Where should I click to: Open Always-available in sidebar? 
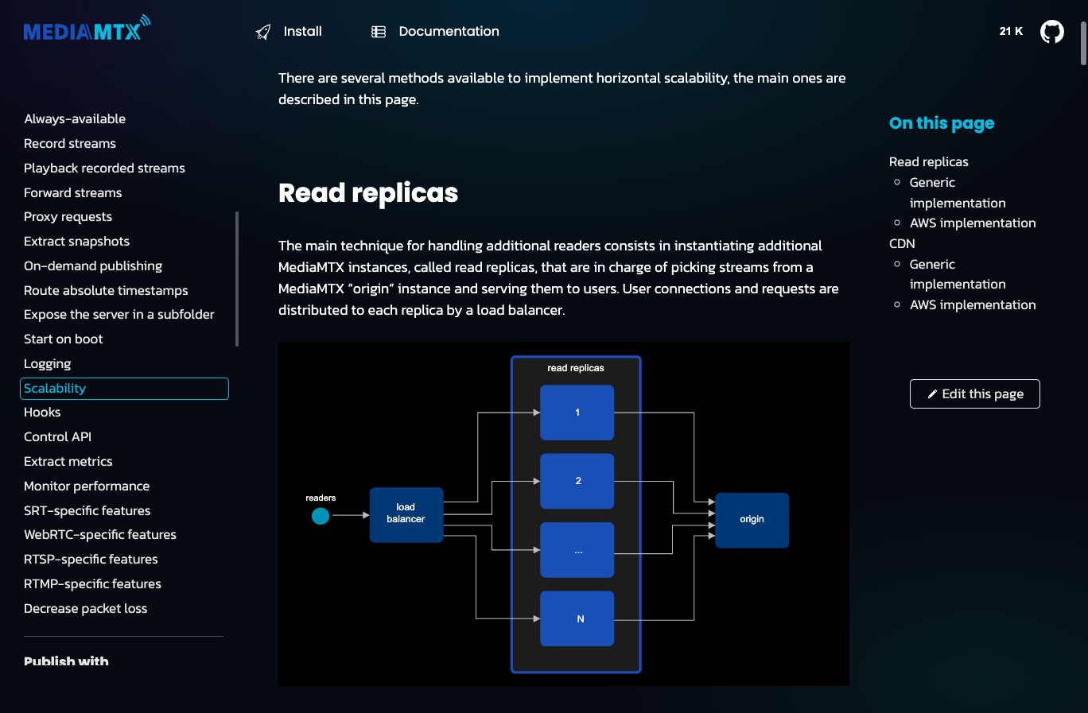click(x=75, y=119)
